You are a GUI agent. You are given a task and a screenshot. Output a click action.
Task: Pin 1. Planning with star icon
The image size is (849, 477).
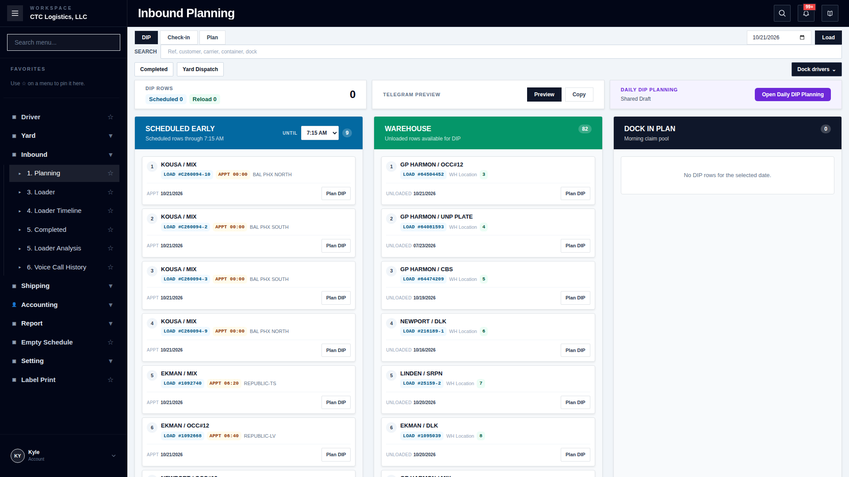pyautogui.click(x=111, y=173)
